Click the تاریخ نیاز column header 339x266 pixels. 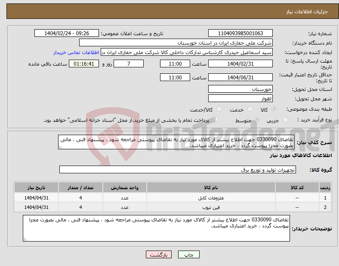[x=36, y=187]
